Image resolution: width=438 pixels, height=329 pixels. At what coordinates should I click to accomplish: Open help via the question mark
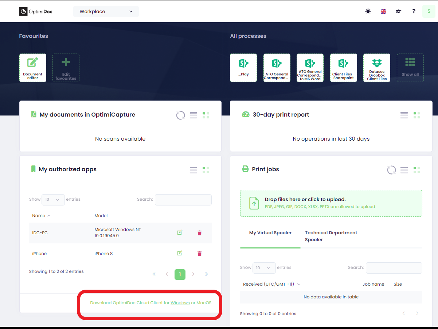(x=414, y=11)
